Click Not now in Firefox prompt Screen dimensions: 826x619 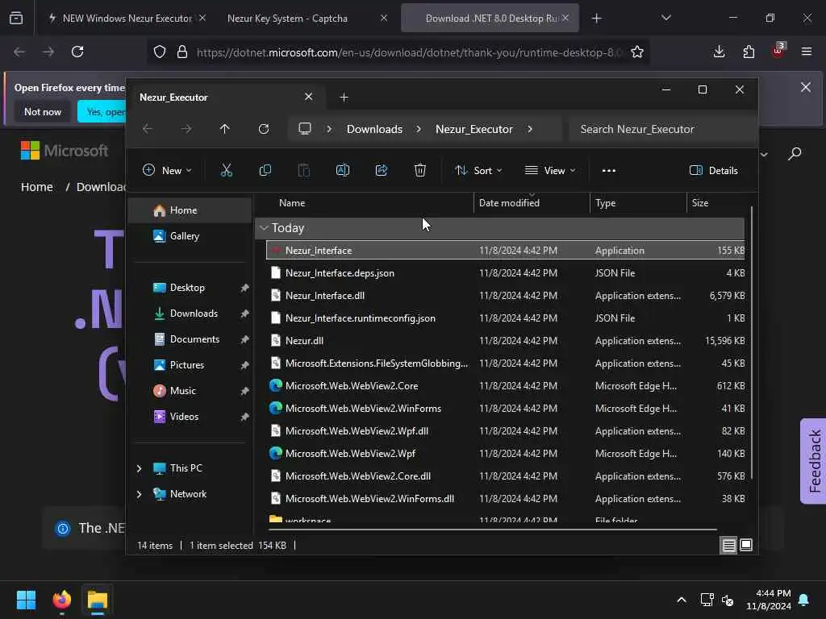(x=43, y=111)
